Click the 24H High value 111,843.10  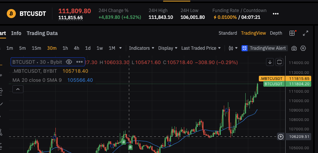click(x=161, y=17)
